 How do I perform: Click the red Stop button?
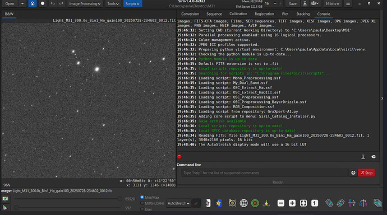[x=366, y=173]
